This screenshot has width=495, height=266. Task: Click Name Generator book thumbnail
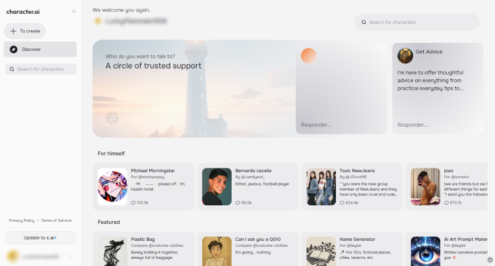[321, 251]
